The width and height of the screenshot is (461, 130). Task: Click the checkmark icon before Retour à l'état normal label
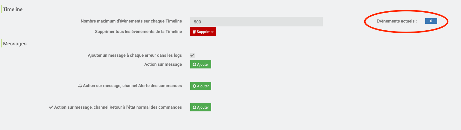pos(51,107)
